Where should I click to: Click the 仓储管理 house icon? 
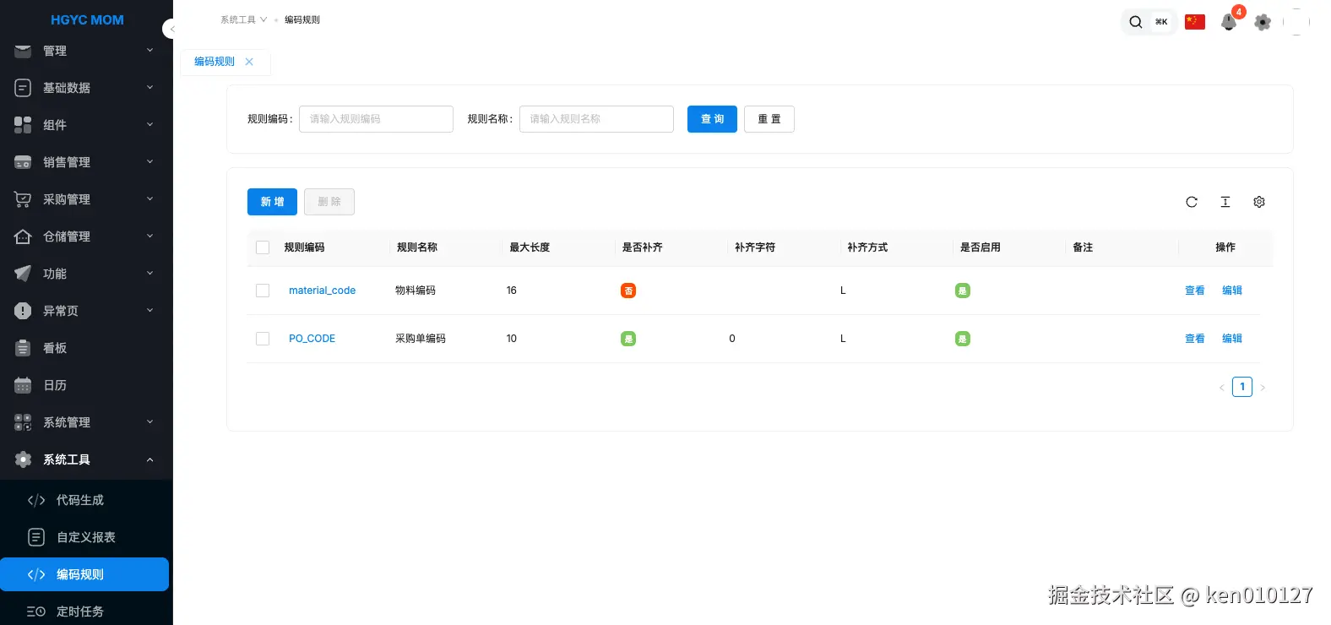click(23, 236)
